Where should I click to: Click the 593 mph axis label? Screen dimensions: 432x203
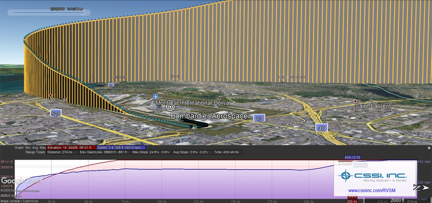coord(424,162)
